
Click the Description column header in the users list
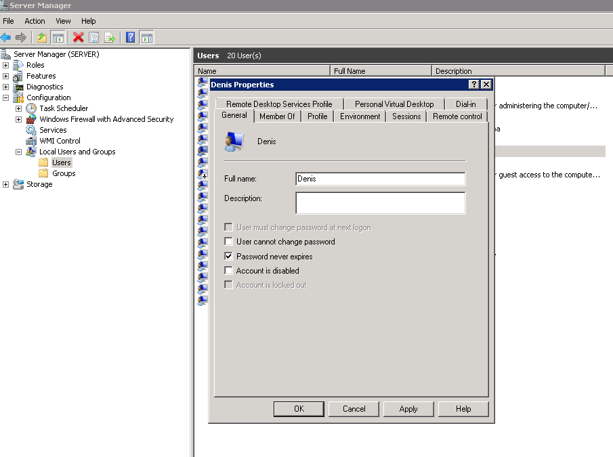tap(518, 70)
